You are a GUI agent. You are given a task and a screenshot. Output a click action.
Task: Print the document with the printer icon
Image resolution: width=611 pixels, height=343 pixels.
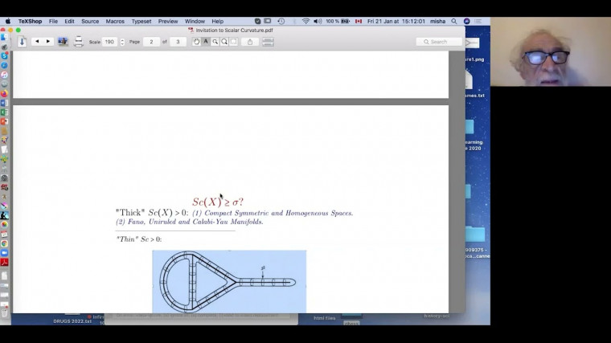pos(78,42)
